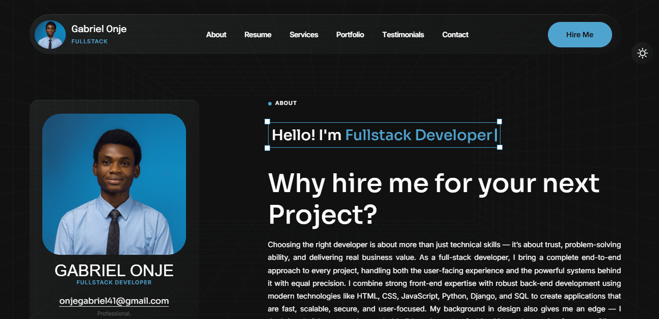
Task: Click the large profile photo in the card
Action: point(114,184)
